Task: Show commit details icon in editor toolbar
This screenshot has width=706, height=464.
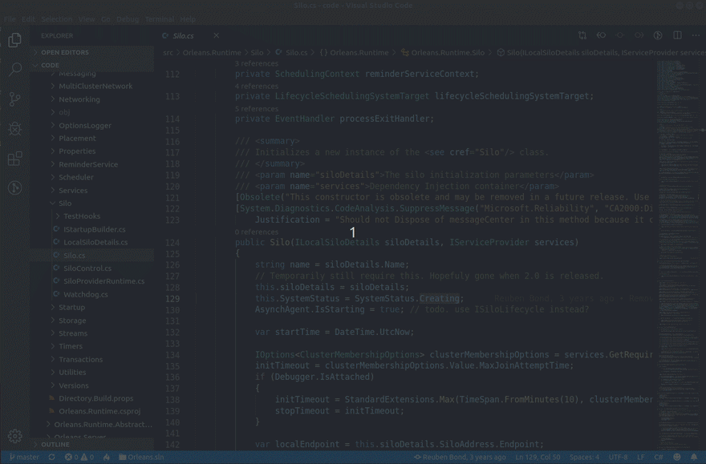Action: point(620,35)
